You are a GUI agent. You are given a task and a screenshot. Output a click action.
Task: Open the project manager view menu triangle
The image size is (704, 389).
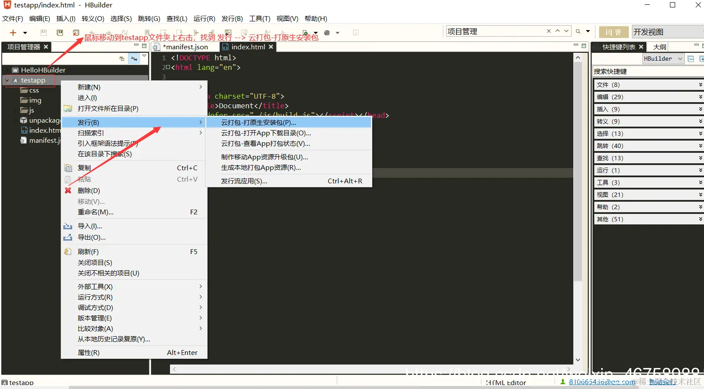click(144, 56)
